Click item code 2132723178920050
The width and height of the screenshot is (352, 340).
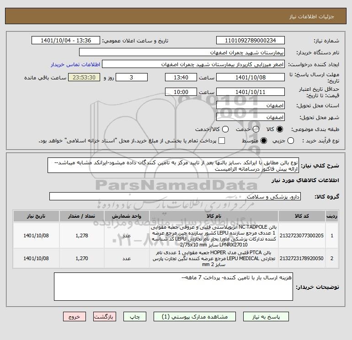[302, 258]
